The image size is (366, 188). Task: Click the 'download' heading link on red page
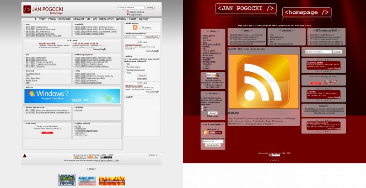(x=286, y=30)
